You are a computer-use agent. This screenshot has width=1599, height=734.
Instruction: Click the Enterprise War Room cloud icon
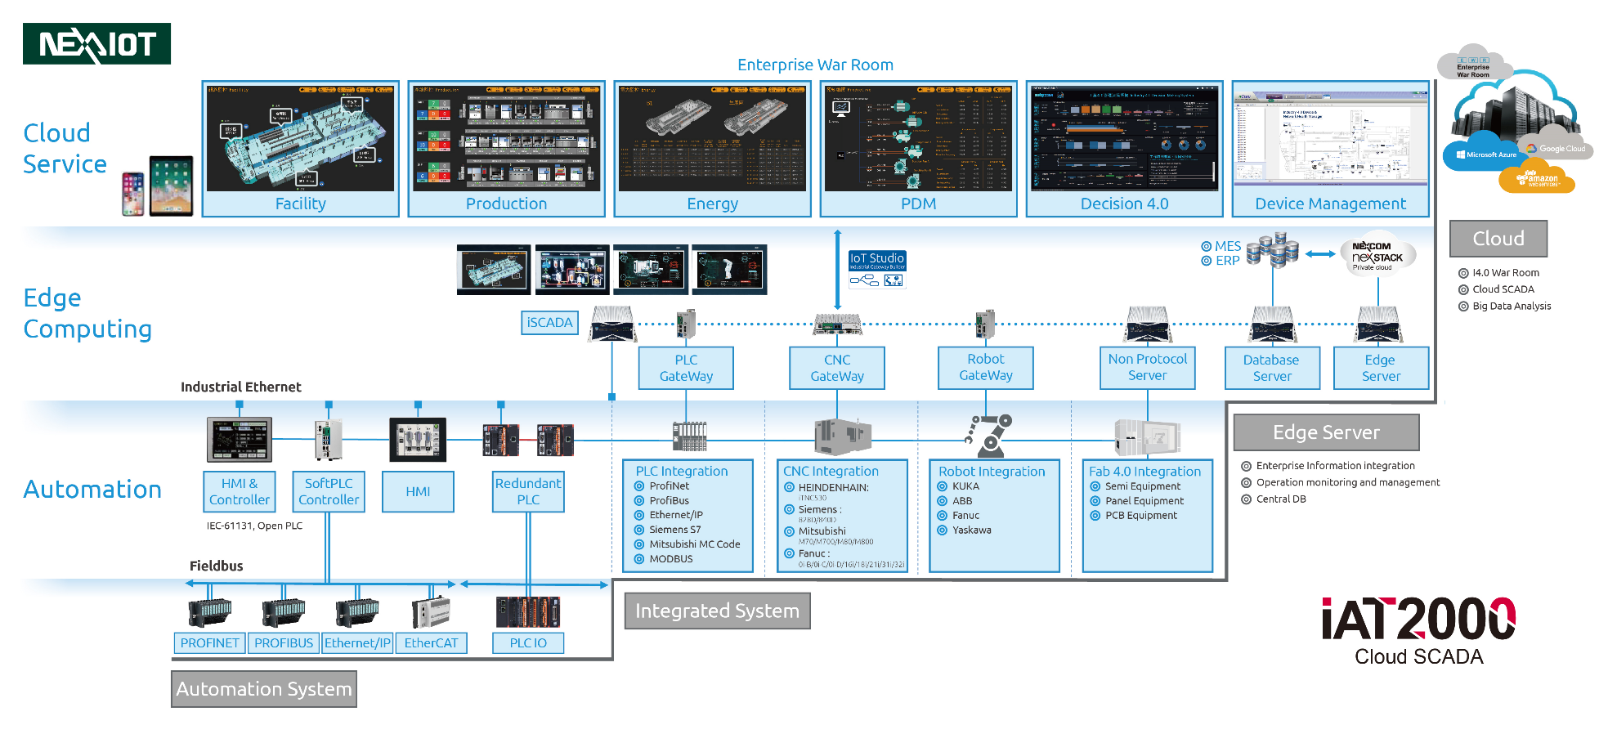1473,64
